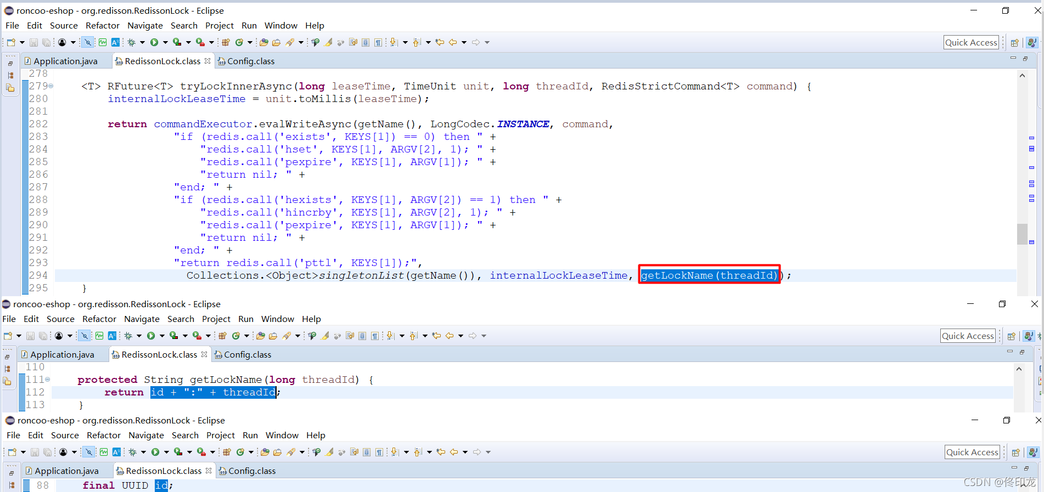Toggle Show Whitespace Characters in middle window
This screenshot has width=1044, height=492.
coord(375,336)
